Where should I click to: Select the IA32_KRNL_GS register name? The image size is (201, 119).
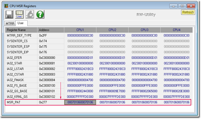coord(17,97)
